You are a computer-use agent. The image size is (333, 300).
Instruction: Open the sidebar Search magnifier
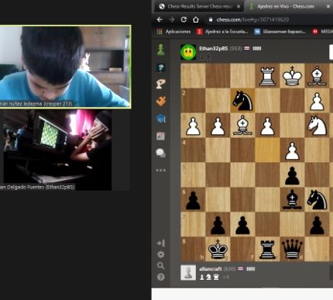tap(161, 266)
